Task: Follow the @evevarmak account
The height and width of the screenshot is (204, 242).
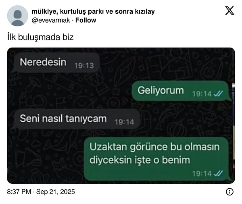Action: point(86,20)
